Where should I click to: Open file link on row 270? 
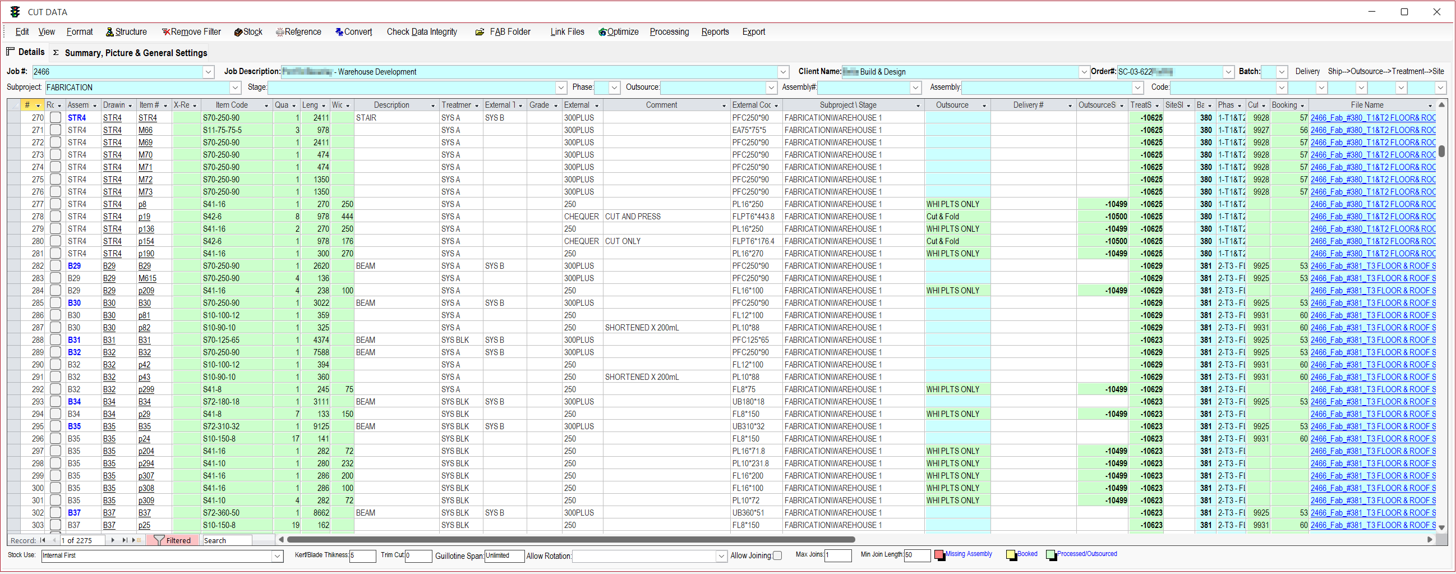[x=1373, y=118]
